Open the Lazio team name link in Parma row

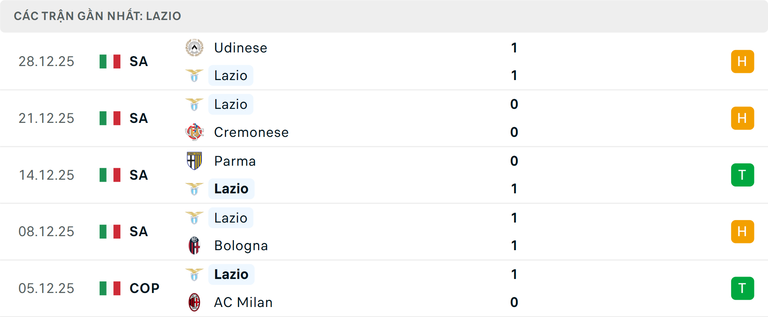(231, 189)
